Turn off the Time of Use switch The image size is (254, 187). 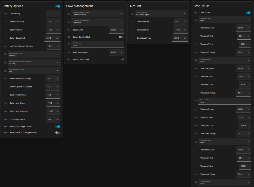click(x=248, y=13)
